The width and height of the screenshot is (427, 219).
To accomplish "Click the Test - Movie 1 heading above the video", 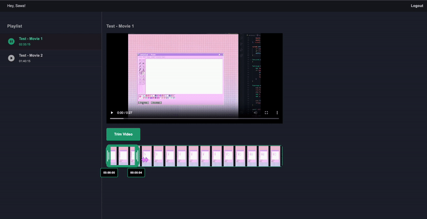I will tap(120, 26).
